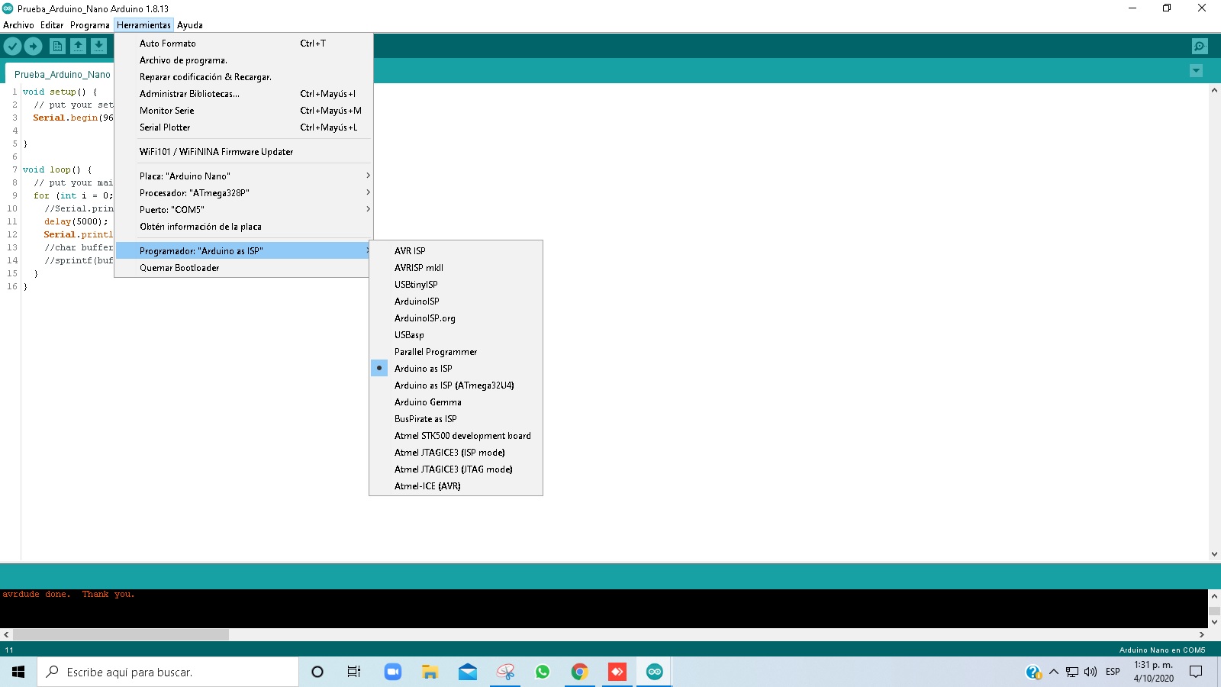Click the Save sketch icon

click(98, 47)
